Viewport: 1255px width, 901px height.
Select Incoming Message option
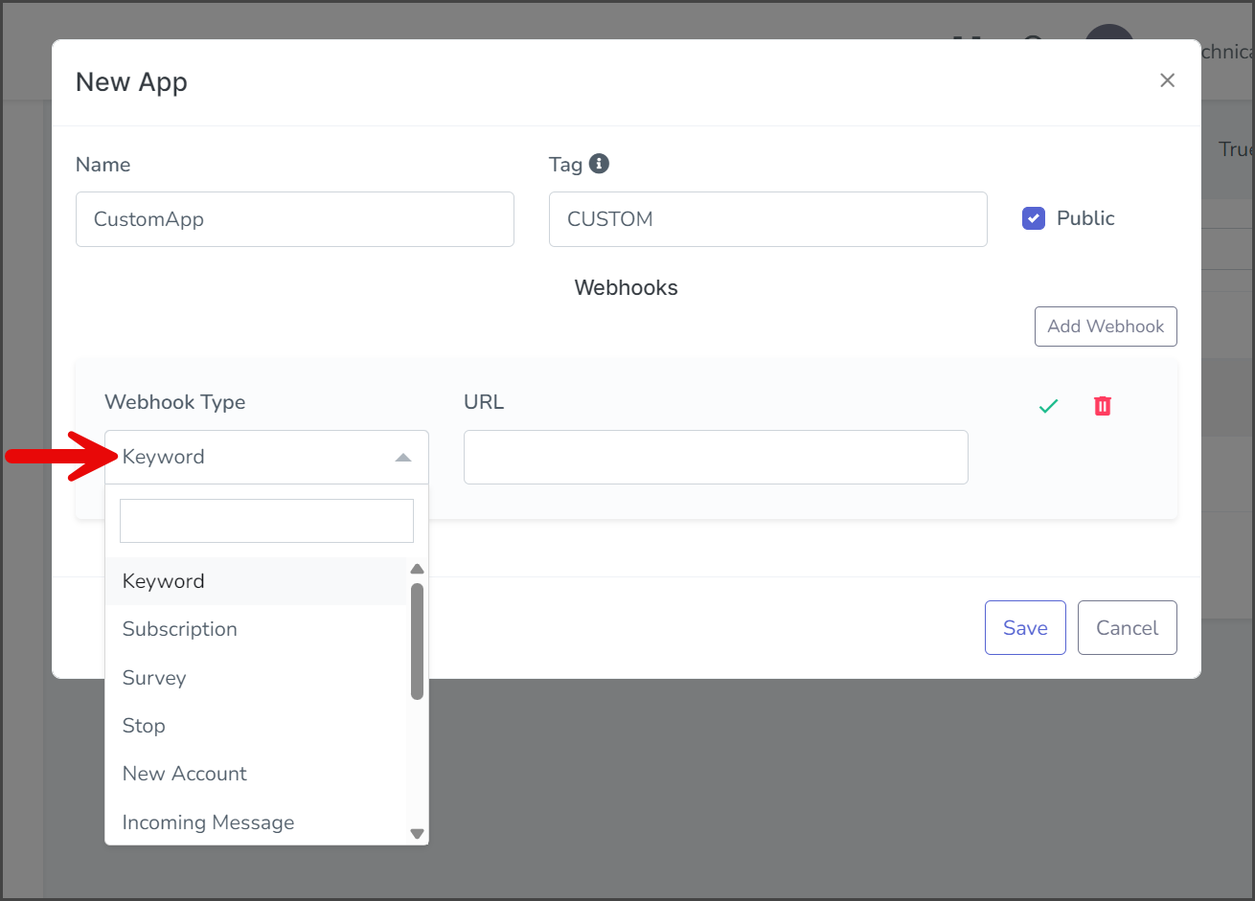(x=256, y=822)
